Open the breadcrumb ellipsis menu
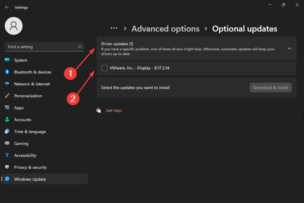This screenshot has height=203, width=304. 114,28
